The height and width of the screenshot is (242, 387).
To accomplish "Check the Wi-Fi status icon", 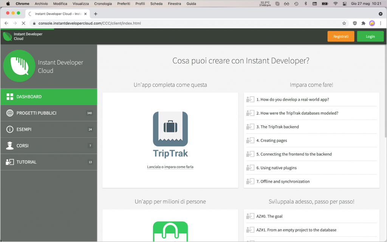I will point(335,4).
